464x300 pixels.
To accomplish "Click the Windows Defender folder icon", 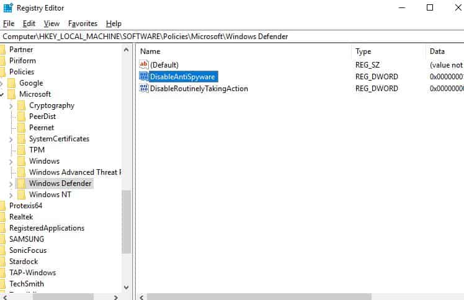I will [x=22, y=183].
